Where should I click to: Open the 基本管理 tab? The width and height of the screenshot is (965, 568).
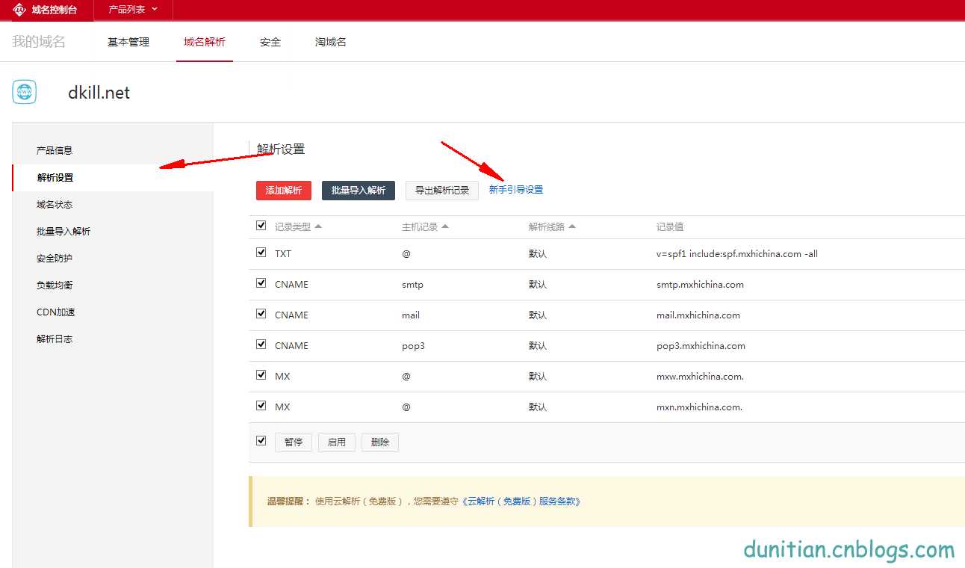click(x=128, y=42)
